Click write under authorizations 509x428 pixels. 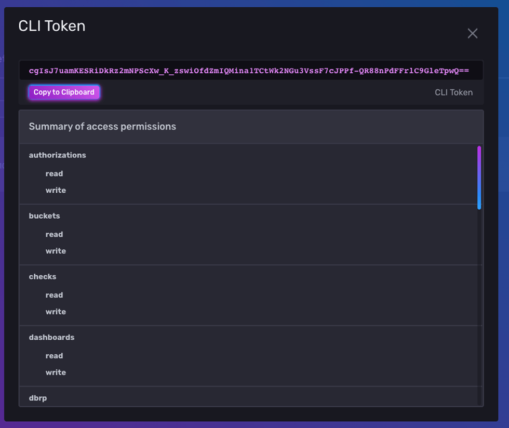(56, 190)
